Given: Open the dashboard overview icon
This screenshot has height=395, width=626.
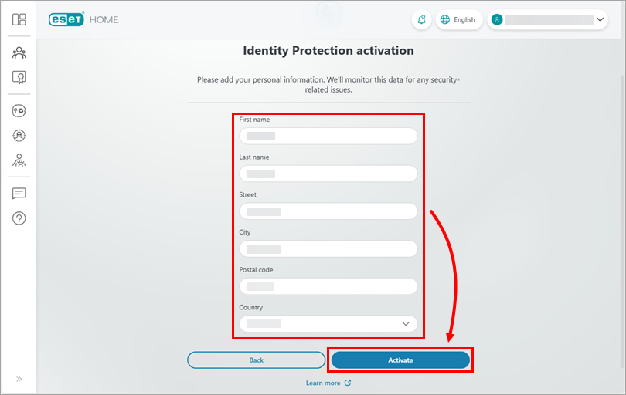Looking at the screenshot, I should coord(19,19).
